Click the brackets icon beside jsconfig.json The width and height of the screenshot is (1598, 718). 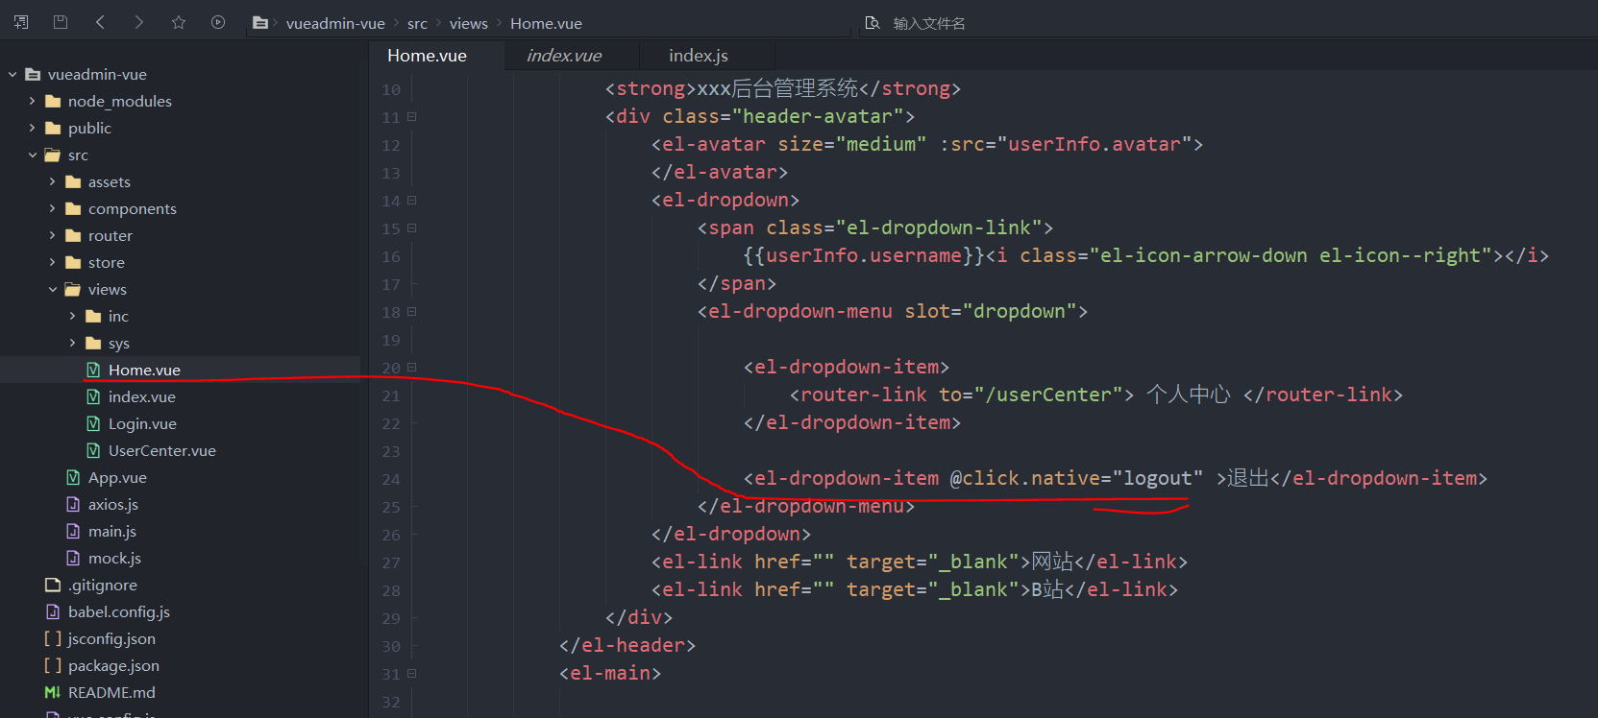[x=53, y=638]
